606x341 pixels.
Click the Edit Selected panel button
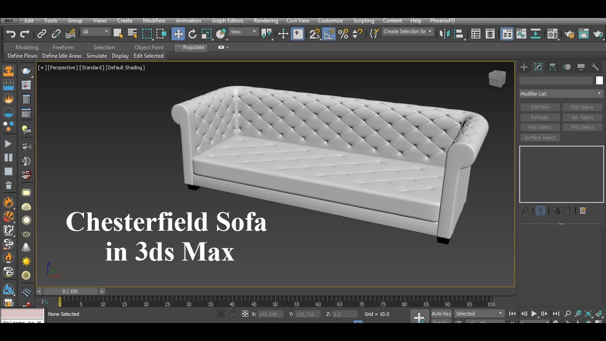point(148,56)
